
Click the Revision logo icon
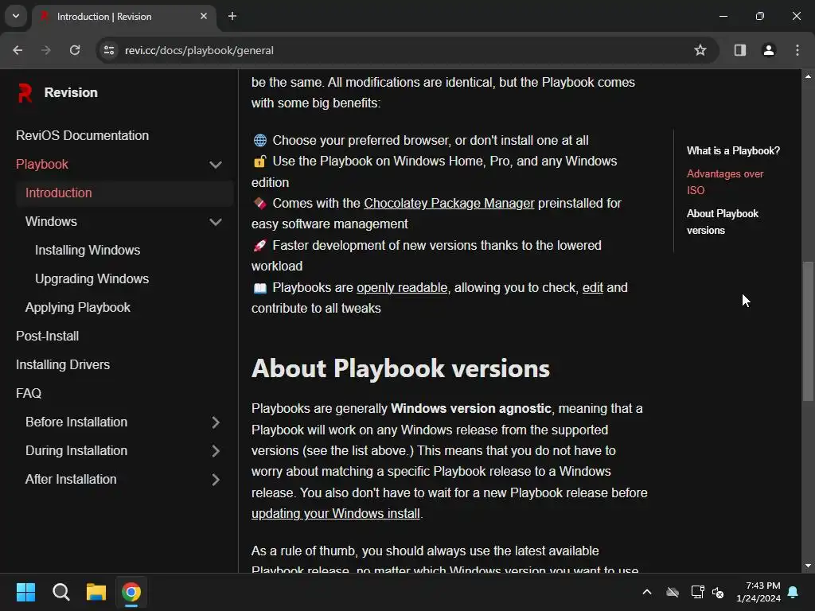25,93
